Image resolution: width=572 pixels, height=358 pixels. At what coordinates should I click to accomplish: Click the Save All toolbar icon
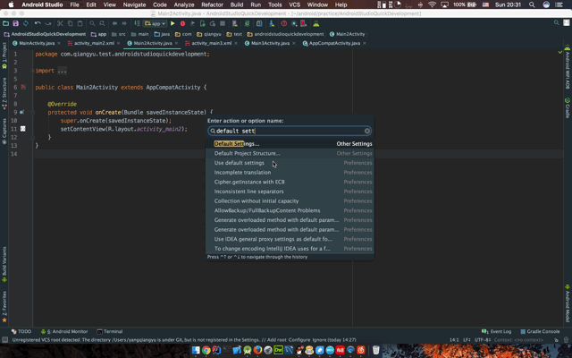coord(16,23)
